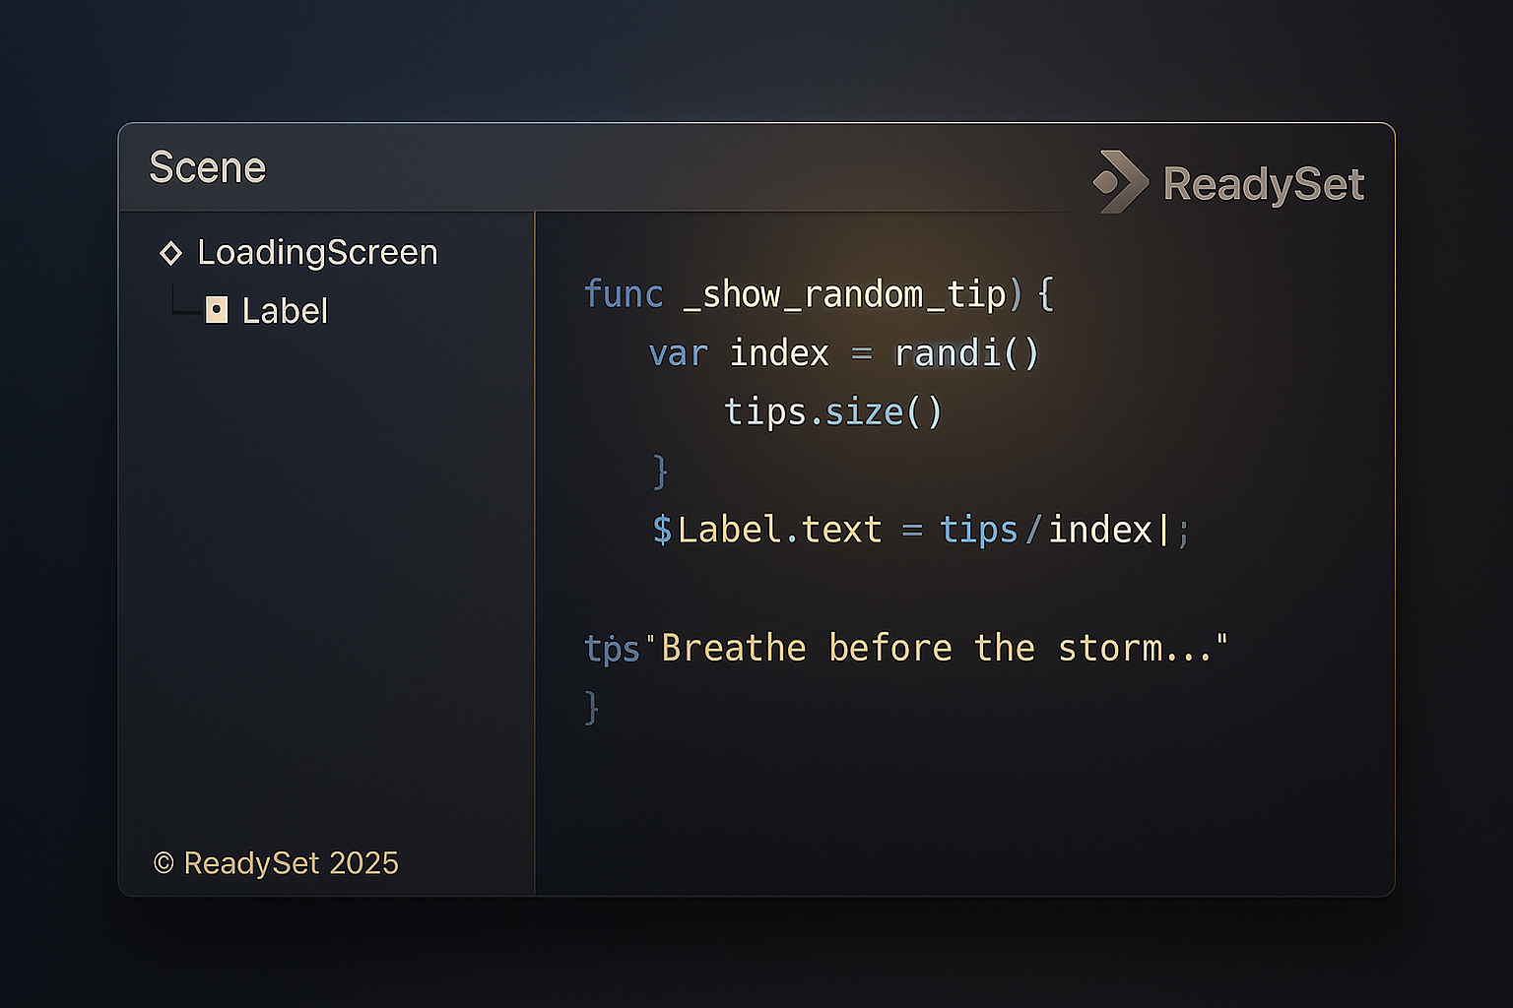
Task: Select the Label child node
Action: pyautogui.click(x=284, y=311)
